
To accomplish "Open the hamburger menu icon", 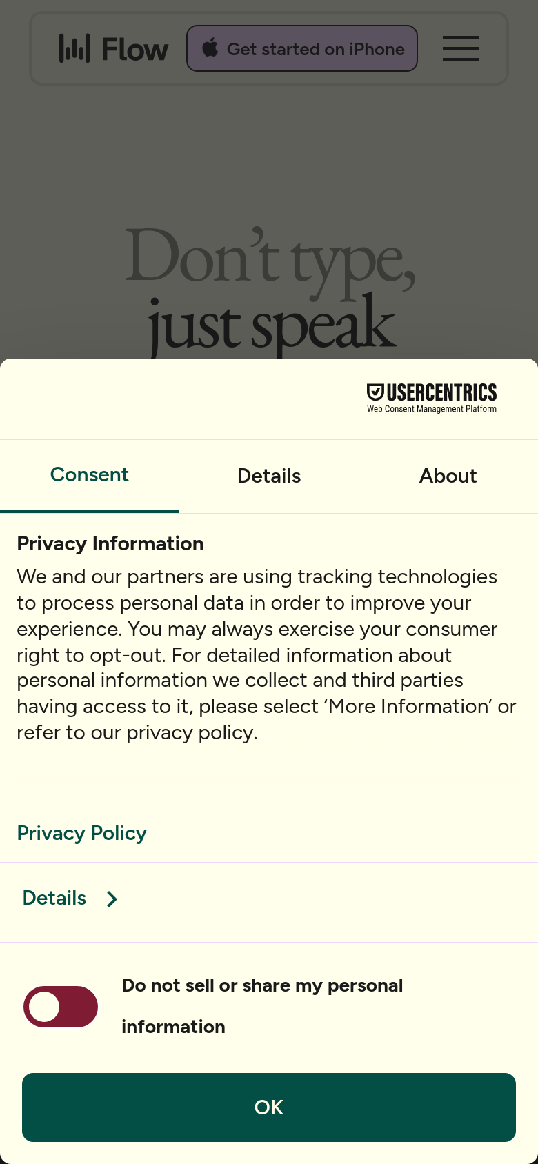I will pos(461,48).
